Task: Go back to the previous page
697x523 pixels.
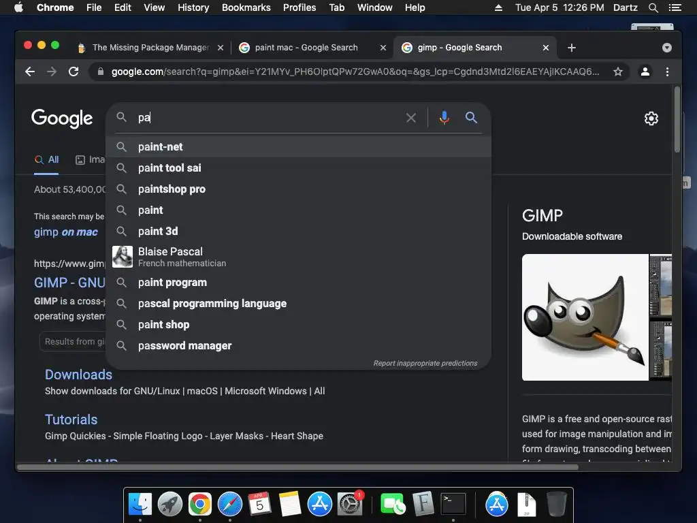Action: [30, 72]
